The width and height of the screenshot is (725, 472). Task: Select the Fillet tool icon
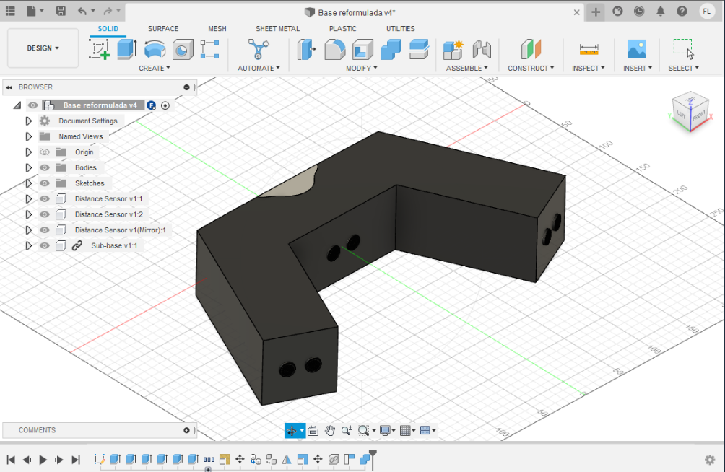(x=335, y=50)
